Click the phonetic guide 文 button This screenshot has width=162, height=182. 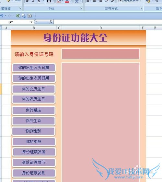(77, 1)
